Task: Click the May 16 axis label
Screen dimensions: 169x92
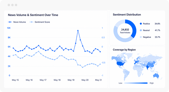Action: [29, 80]
